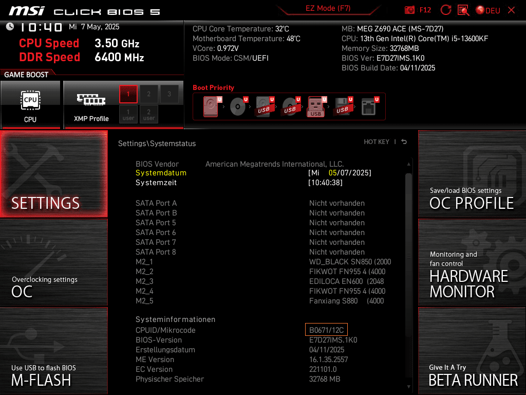This screenshot has width=526, height=395.
Task: Click the EC Version value 221101.0
Action: point(323,369)
